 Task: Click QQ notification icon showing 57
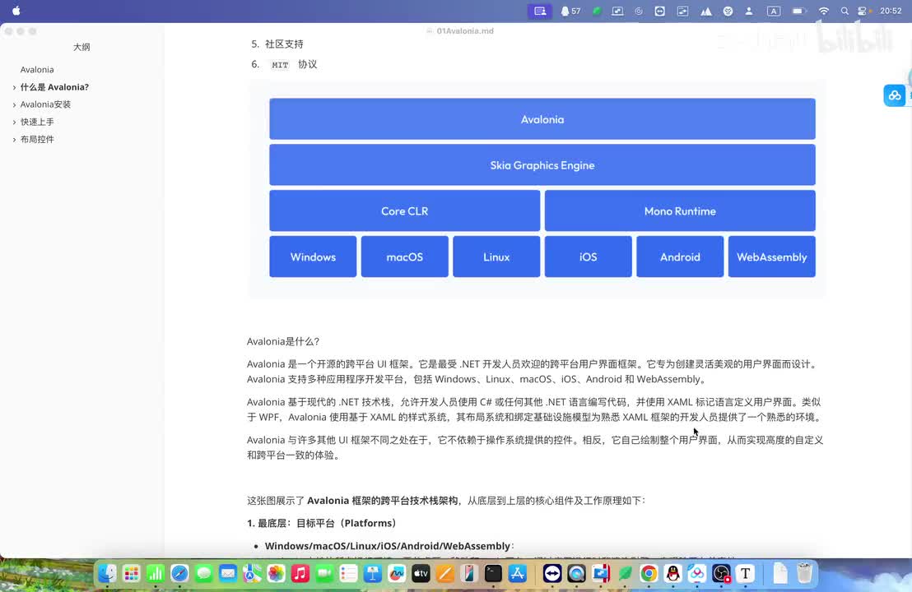coord(570,11)
